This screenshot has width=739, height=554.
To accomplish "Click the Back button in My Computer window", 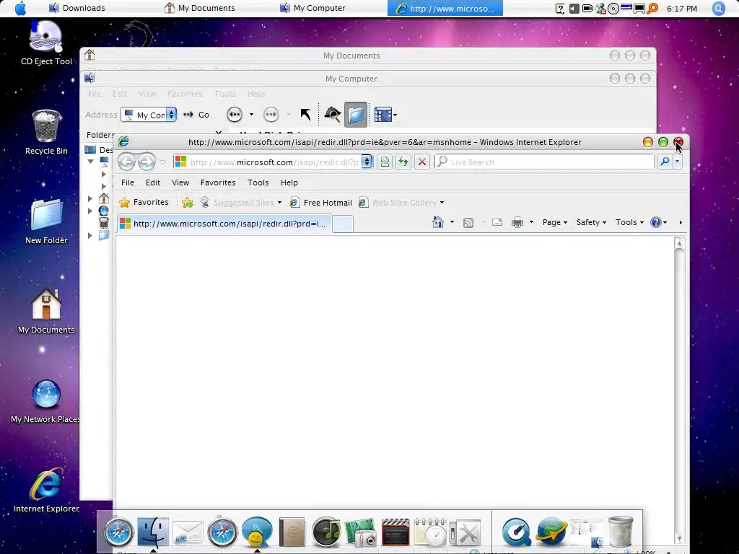I will pyautogui.click(x=235, y=115).
